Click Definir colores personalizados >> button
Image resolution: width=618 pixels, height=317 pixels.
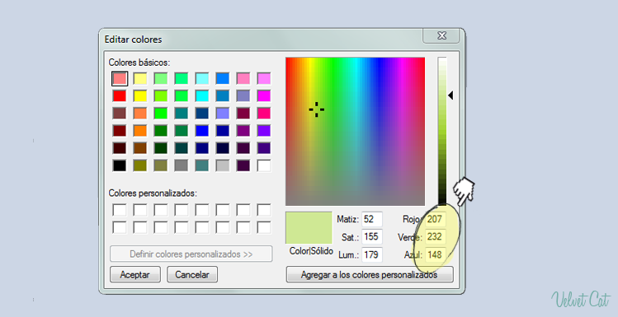point(191,254)
